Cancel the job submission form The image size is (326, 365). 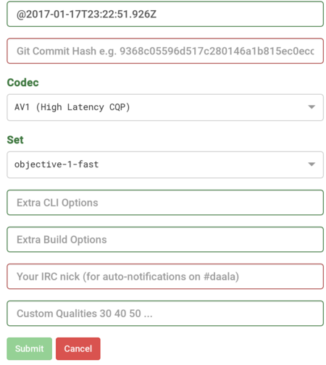(78, 348)
